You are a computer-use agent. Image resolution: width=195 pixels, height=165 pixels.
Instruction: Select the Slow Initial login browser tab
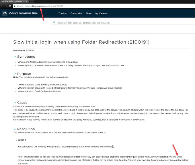click(14, 1)
